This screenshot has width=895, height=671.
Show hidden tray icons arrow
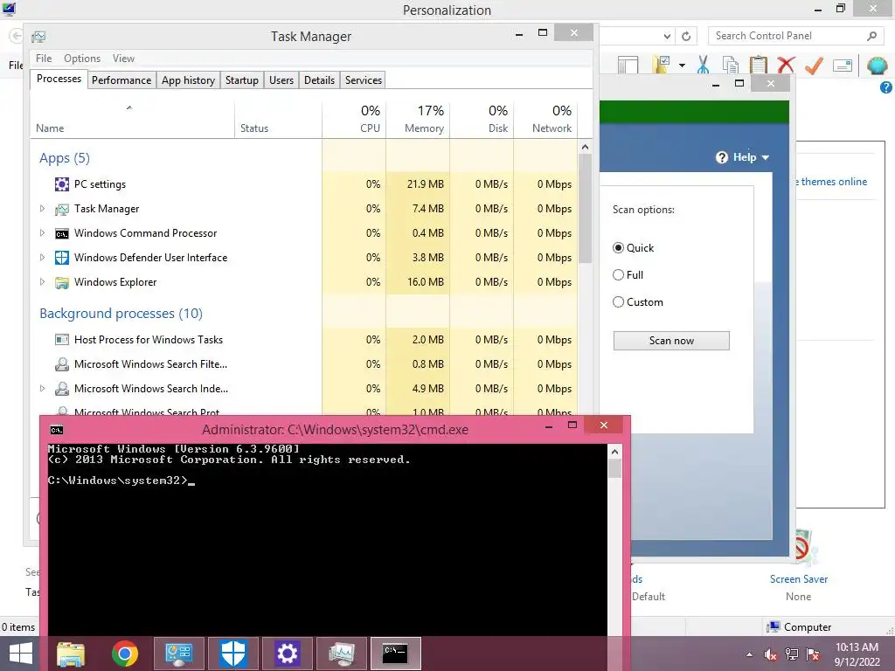(x=749, y=654)
